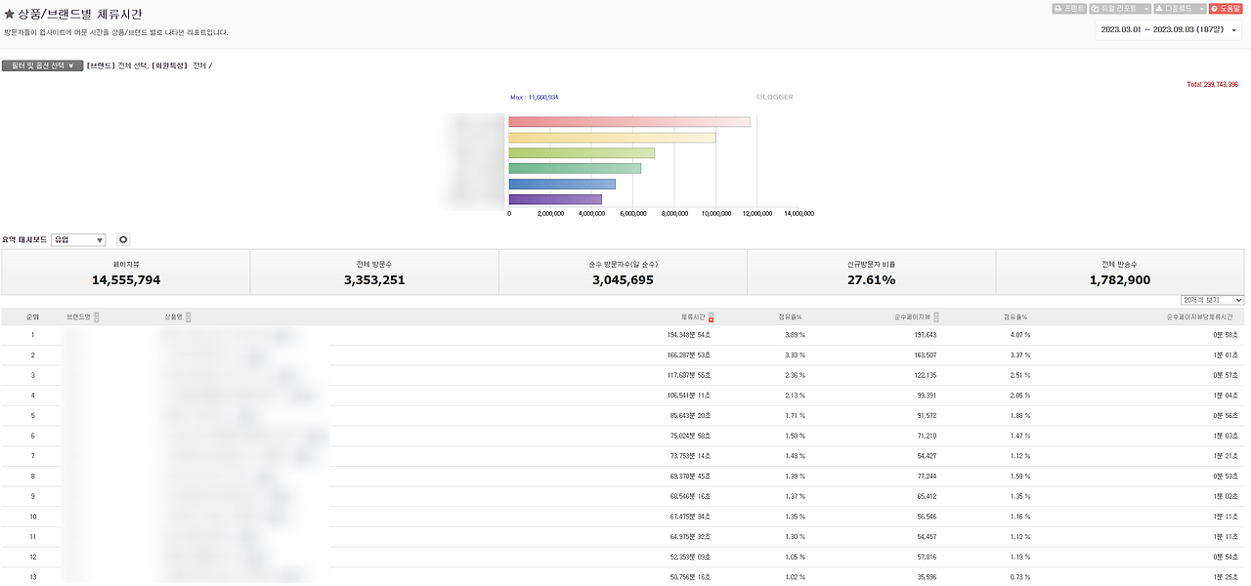Click dwell time cell 67,475분 34초

pyautogui.click(x=690, y=517)
